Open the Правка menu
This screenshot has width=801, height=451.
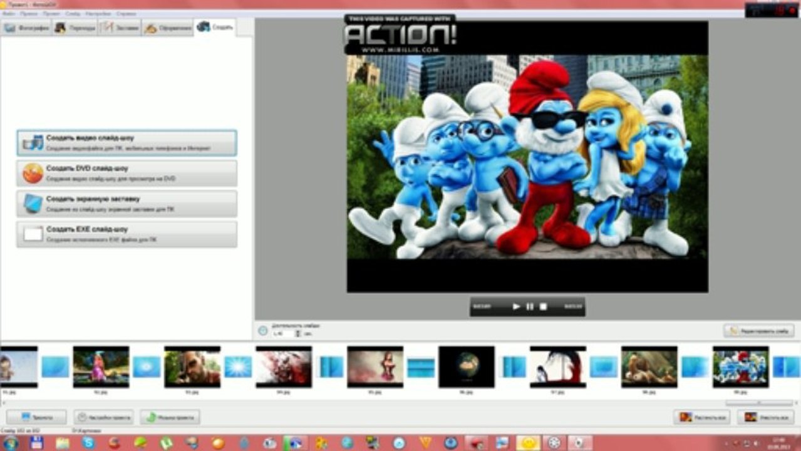(28, 13)
